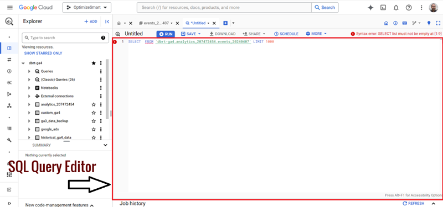Open the release notes icon in sidebar

9,189
